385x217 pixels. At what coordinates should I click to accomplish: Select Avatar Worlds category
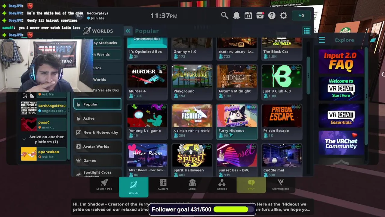[97, 146]
